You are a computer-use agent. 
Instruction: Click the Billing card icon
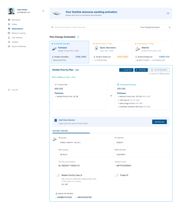(x=9, y=33)
